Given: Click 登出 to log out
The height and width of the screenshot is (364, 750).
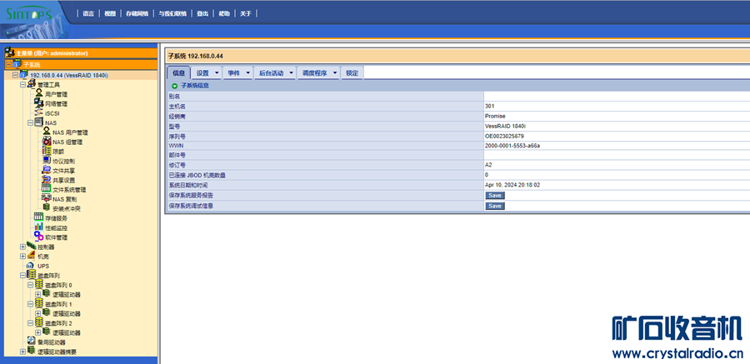Looking at the screenshot, I should coord(202,14).
